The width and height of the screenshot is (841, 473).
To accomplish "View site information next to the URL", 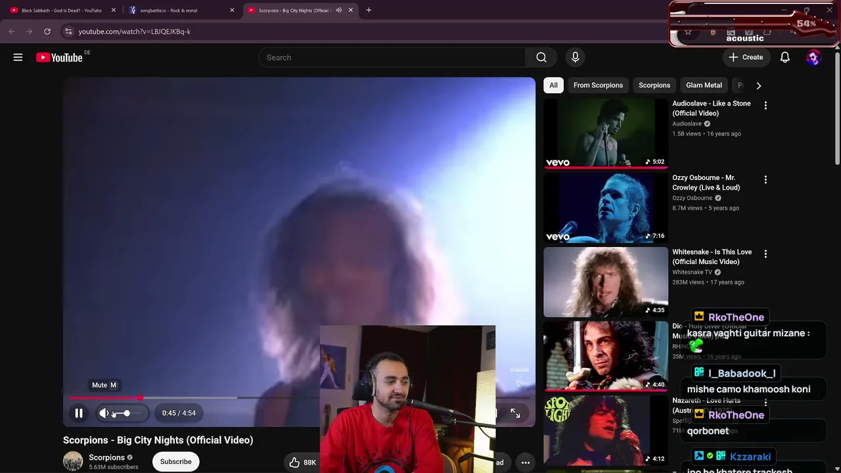I will pos(68,32).
